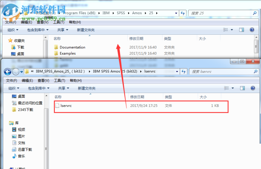The height and width of the screenshot is (169, 261).
Task: Select 收藏夹 in Amos 25 window sidebar
Action: coord(17,41)
